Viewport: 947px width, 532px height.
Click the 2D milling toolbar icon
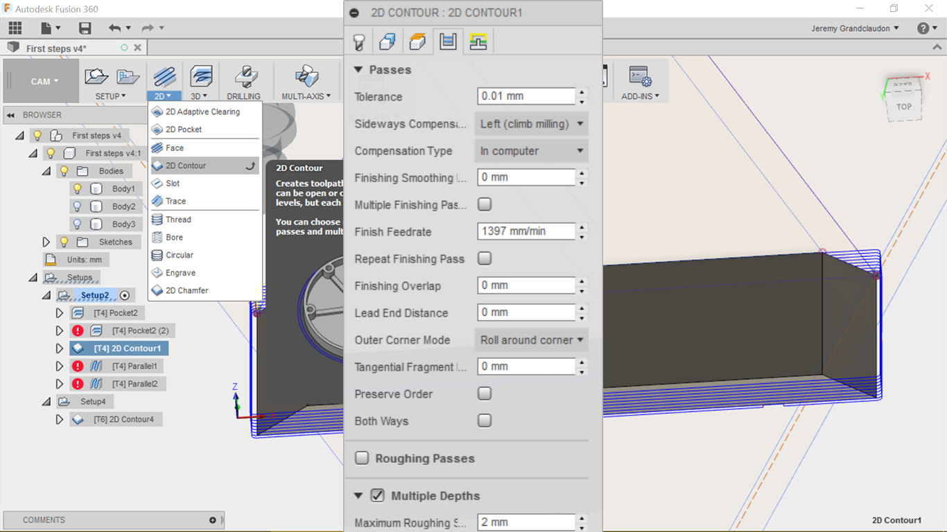(x=164, y=76)
